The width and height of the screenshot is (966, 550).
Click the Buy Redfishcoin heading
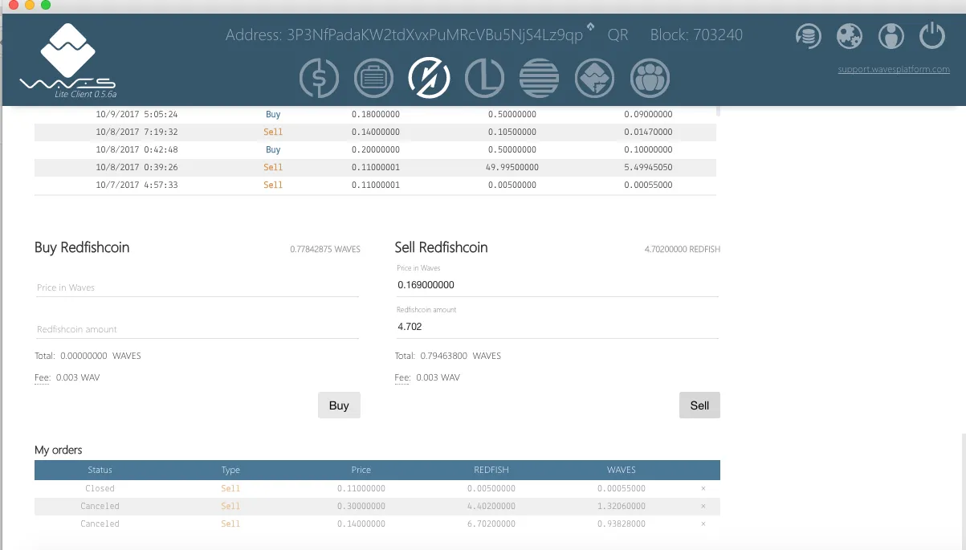(x=82, y=247)
